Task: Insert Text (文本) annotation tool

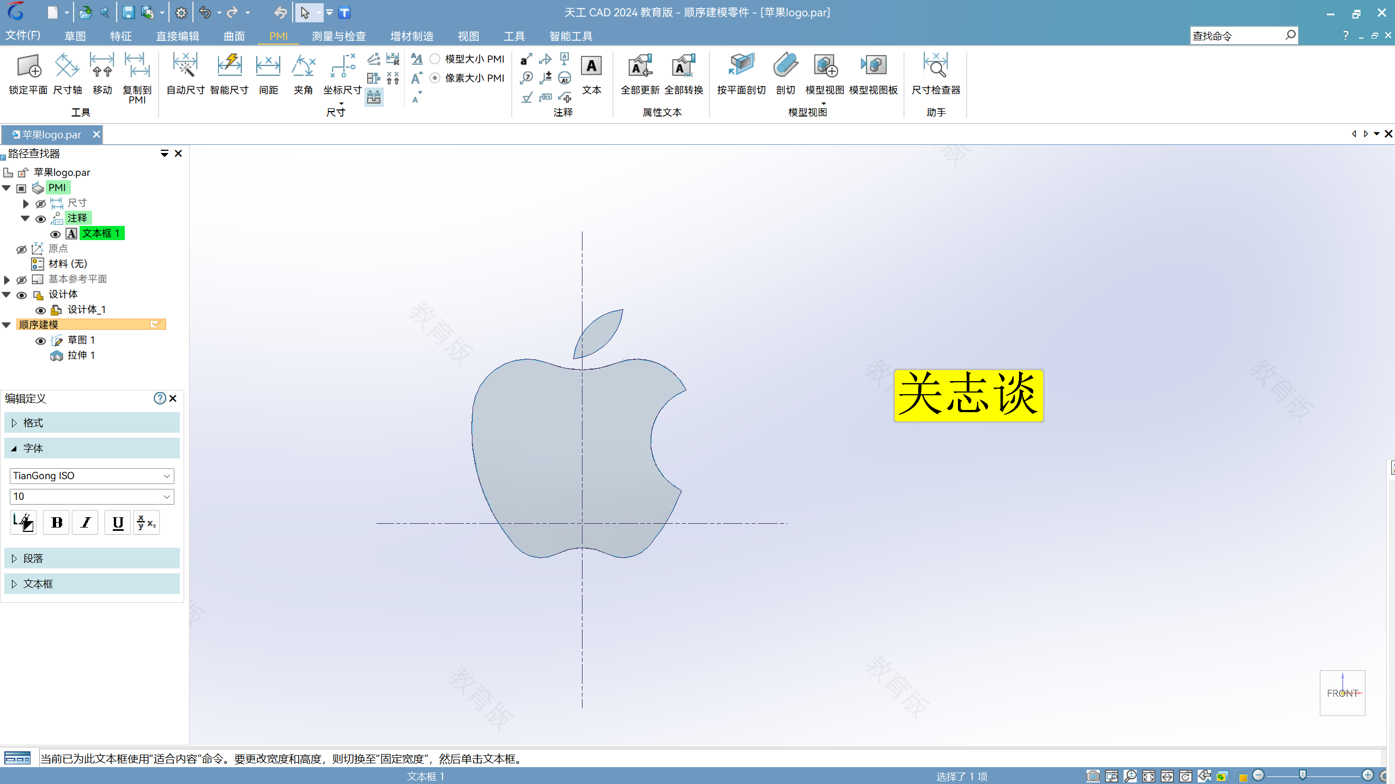Action: tap(591, 73)
